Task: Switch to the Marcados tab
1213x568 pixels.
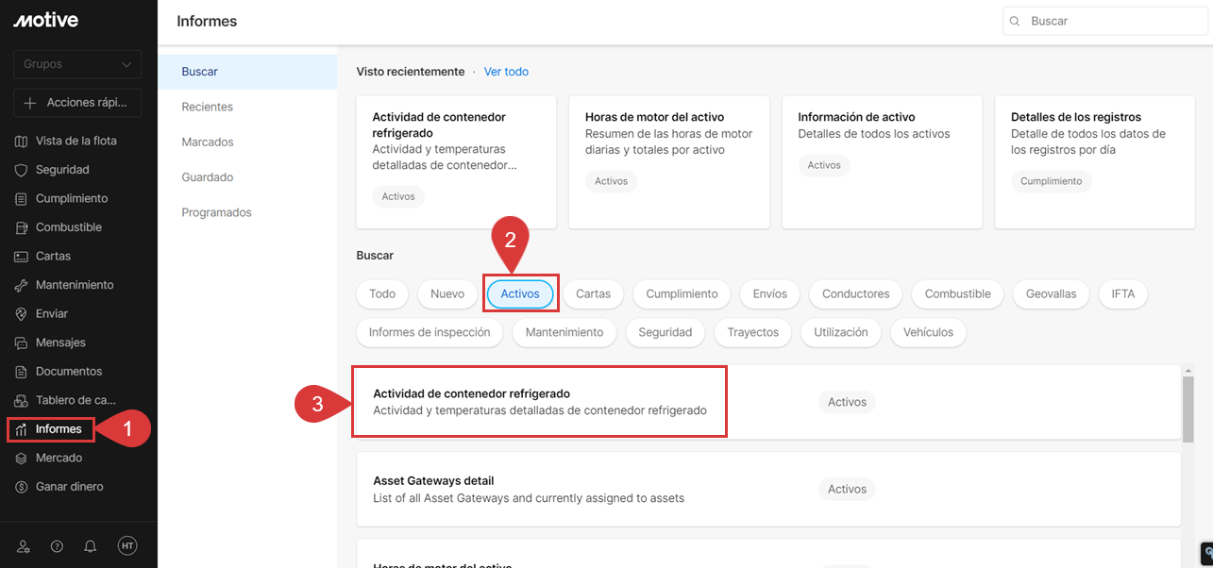Action: [247, 142]
